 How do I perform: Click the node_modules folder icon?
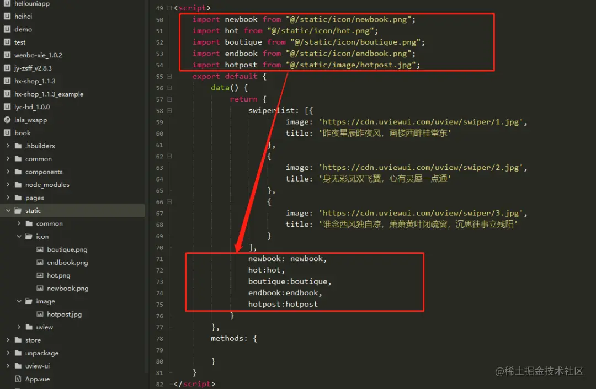pyautogui.click(x=18, y=184)
